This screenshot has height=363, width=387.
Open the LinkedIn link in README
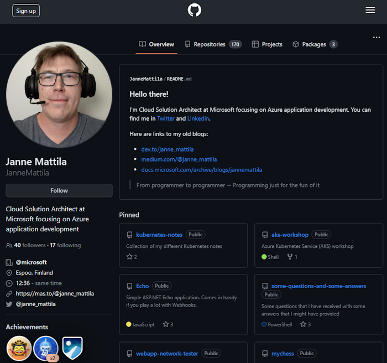tap(198, 118)
